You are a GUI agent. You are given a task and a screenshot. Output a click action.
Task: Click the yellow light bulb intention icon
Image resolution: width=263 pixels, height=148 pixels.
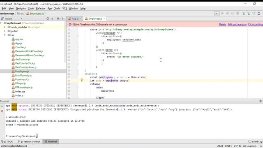tap(82, 80)
